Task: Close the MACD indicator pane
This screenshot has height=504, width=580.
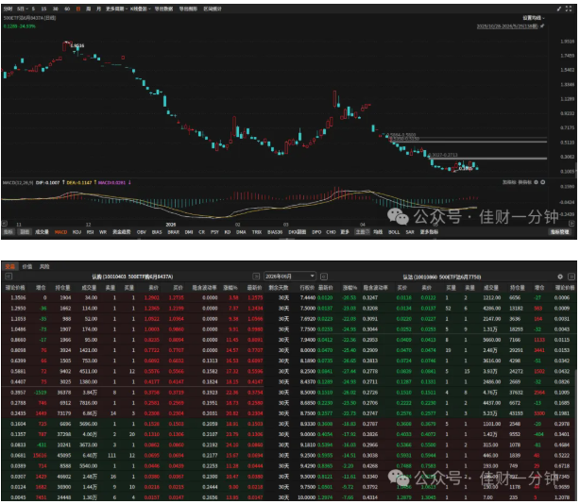Action: coord(542,182)
